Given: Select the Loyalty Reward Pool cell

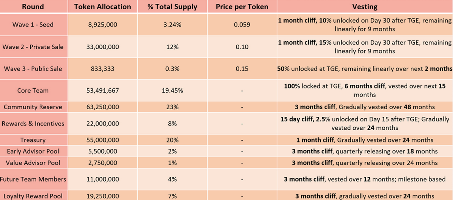Looking at the screenshot, I should [33, 196].
